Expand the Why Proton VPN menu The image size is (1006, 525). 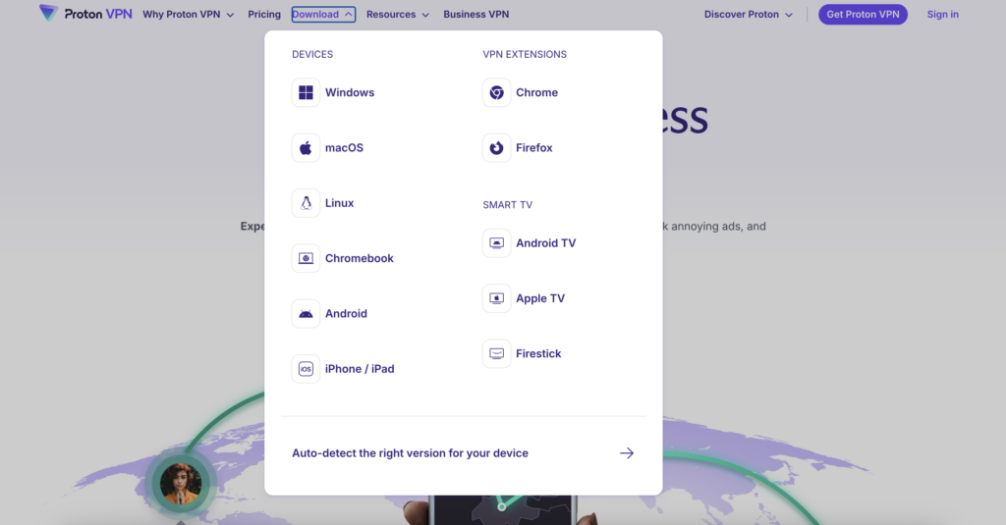tap(188, 14)
